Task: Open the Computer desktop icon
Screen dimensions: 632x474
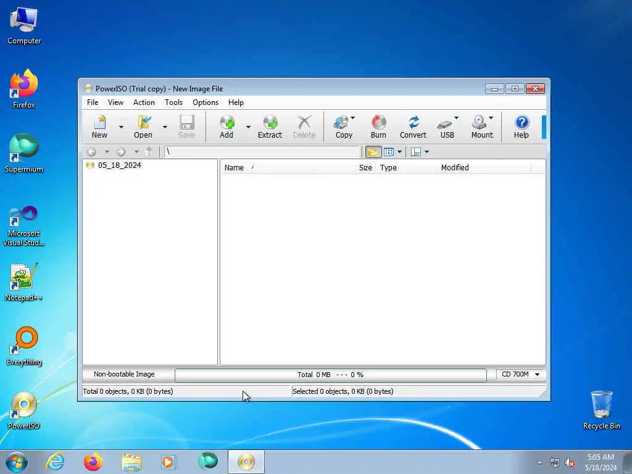Action: (x=24, y=26)
